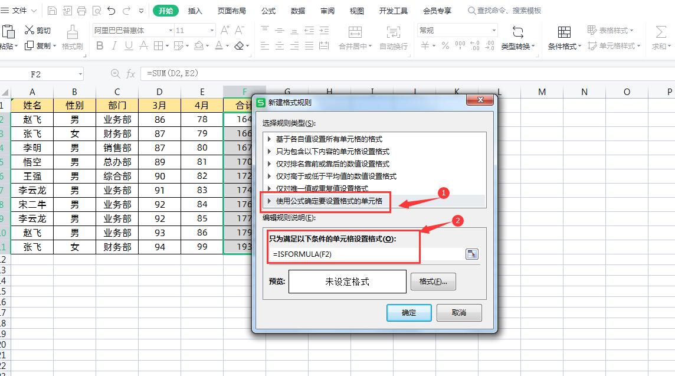
Task: Click increase decimal places icon
Action: pyautogui.click(x=475, y=45)
